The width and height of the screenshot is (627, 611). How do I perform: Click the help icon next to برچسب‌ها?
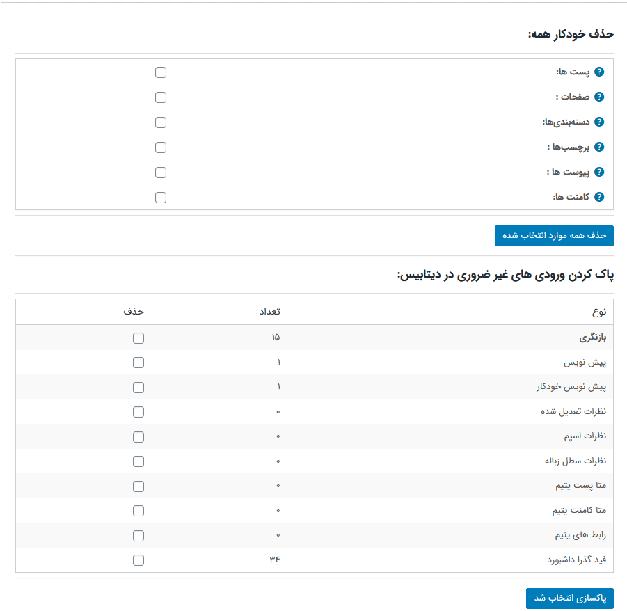pyautogui.click(x=599, y=147)
